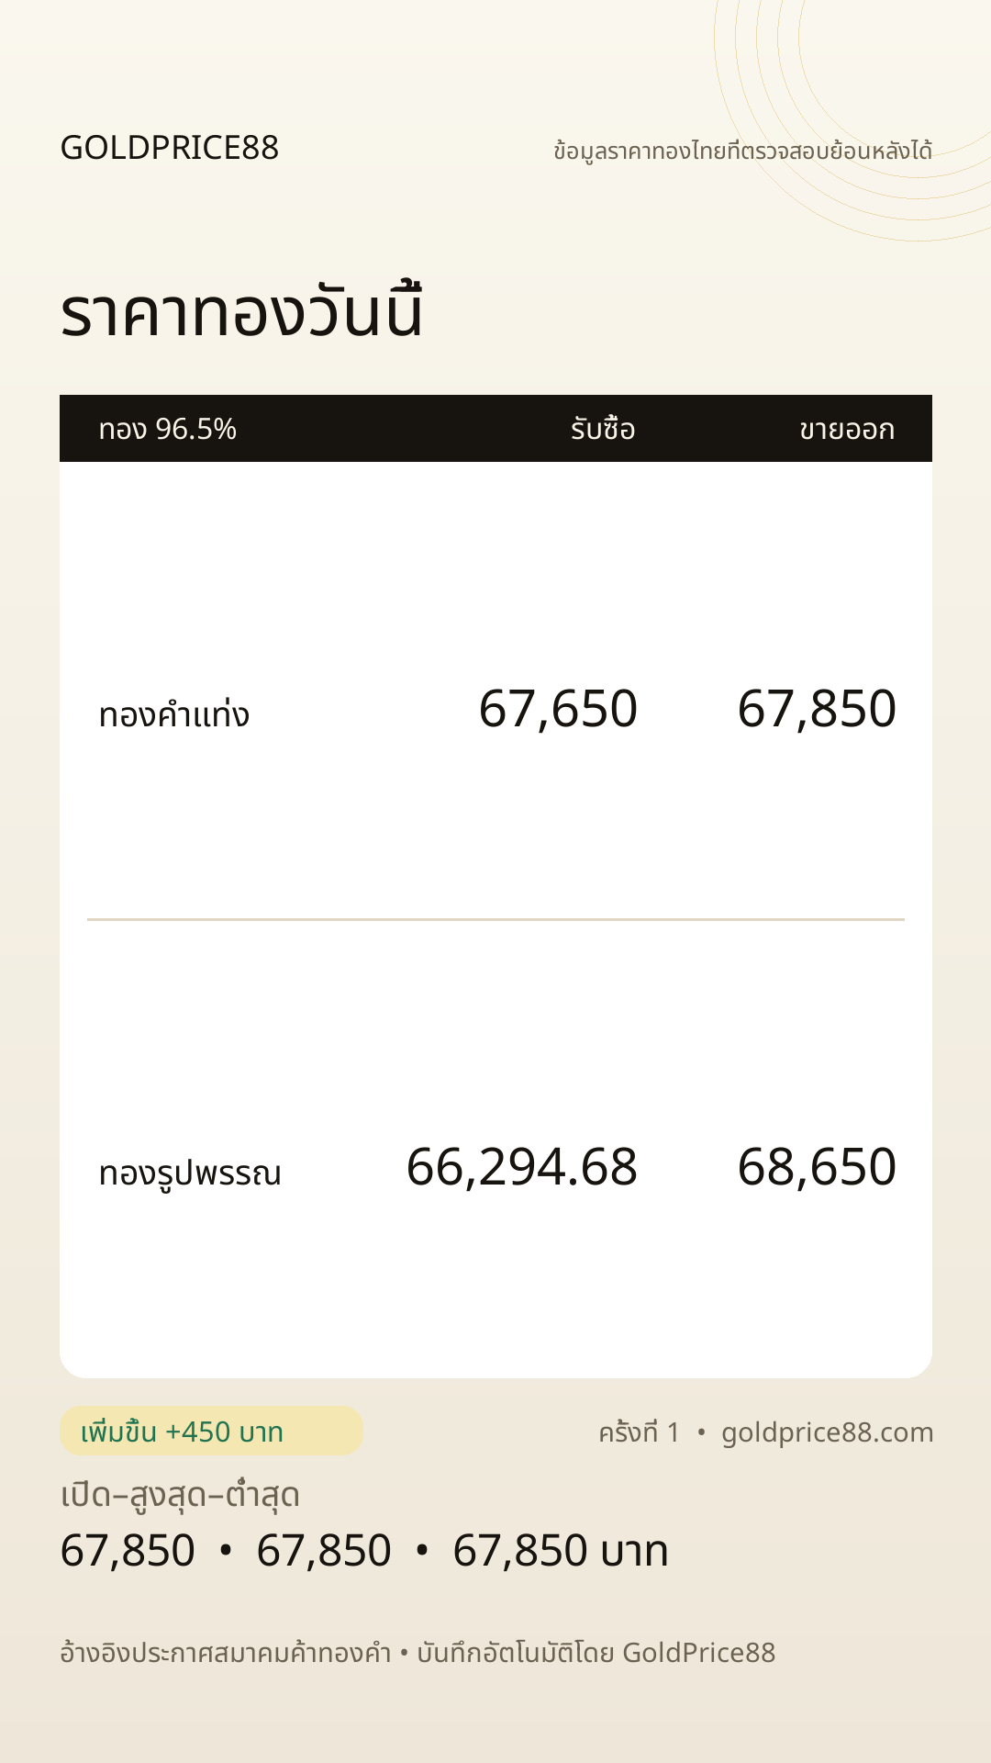
Task: Click the opening price 67,850 value
Action: (x=128, y=1551)
